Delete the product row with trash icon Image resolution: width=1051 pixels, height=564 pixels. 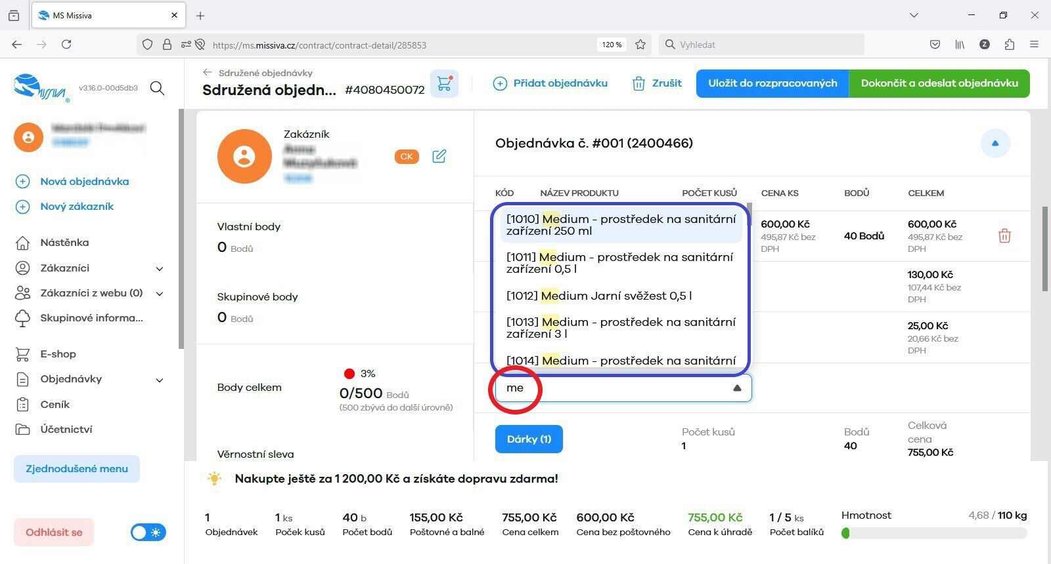click(x=1004, y=236)
